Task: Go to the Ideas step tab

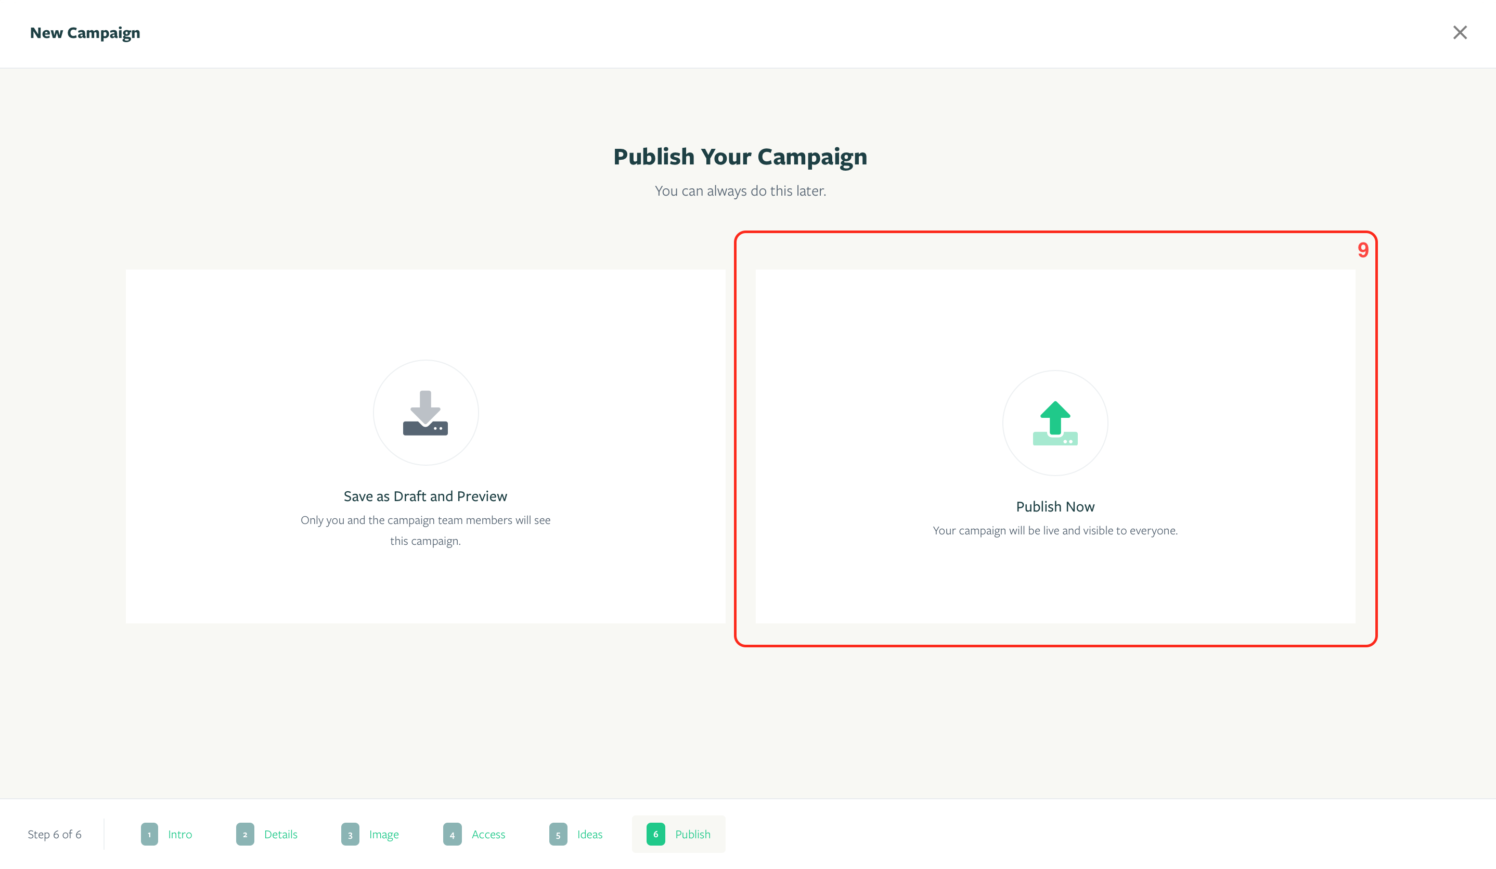Action: (x=576, y=834)
